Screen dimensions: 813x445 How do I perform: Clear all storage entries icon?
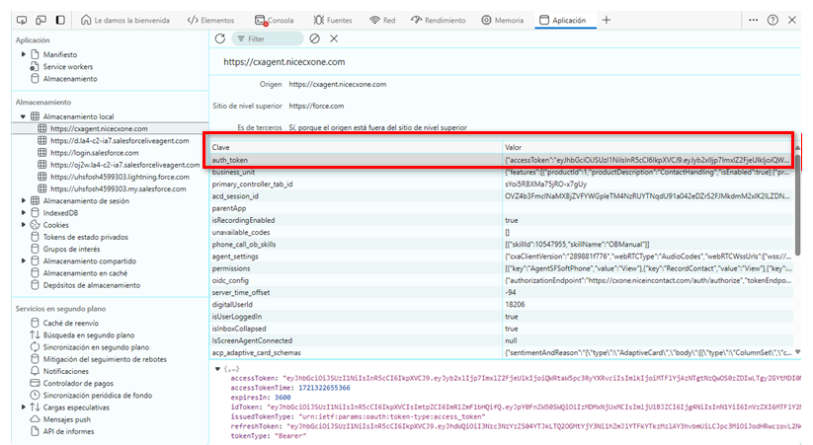314,38
